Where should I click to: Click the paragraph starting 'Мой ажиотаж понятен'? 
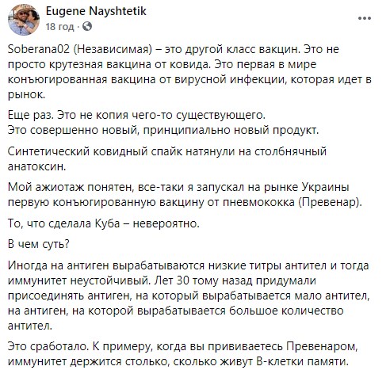click(x=185, y=195)
